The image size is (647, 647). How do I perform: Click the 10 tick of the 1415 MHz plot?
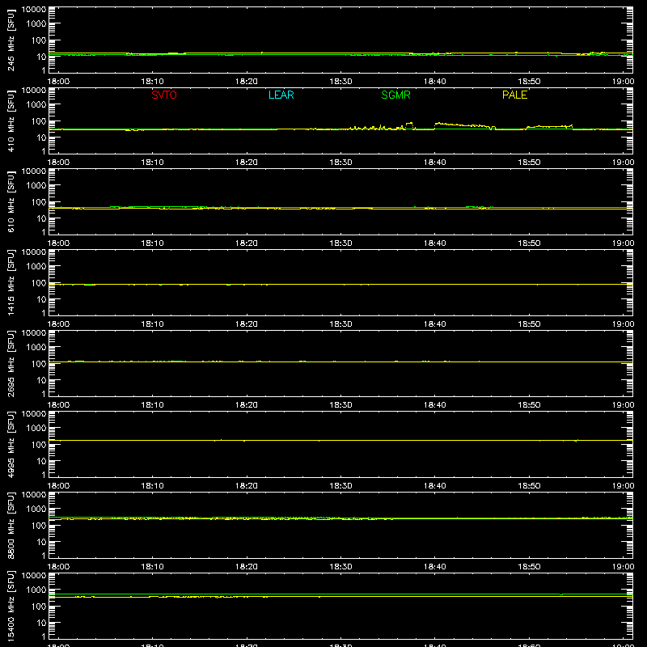(41, 299)
